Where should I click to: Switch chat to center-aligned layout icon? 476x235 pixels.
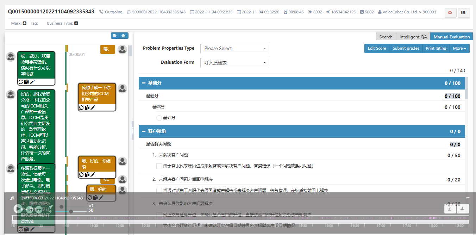124,36
